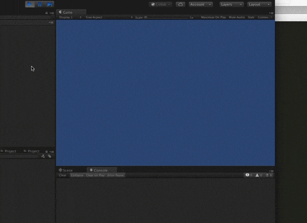Toggle Error Pause in Console
The width and height of the screenshot is (307, 223).
point(116,175)
